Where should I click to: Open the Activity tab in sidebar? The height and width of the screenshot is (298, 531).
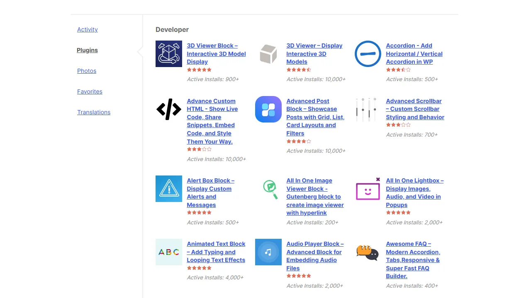point(88,29)
